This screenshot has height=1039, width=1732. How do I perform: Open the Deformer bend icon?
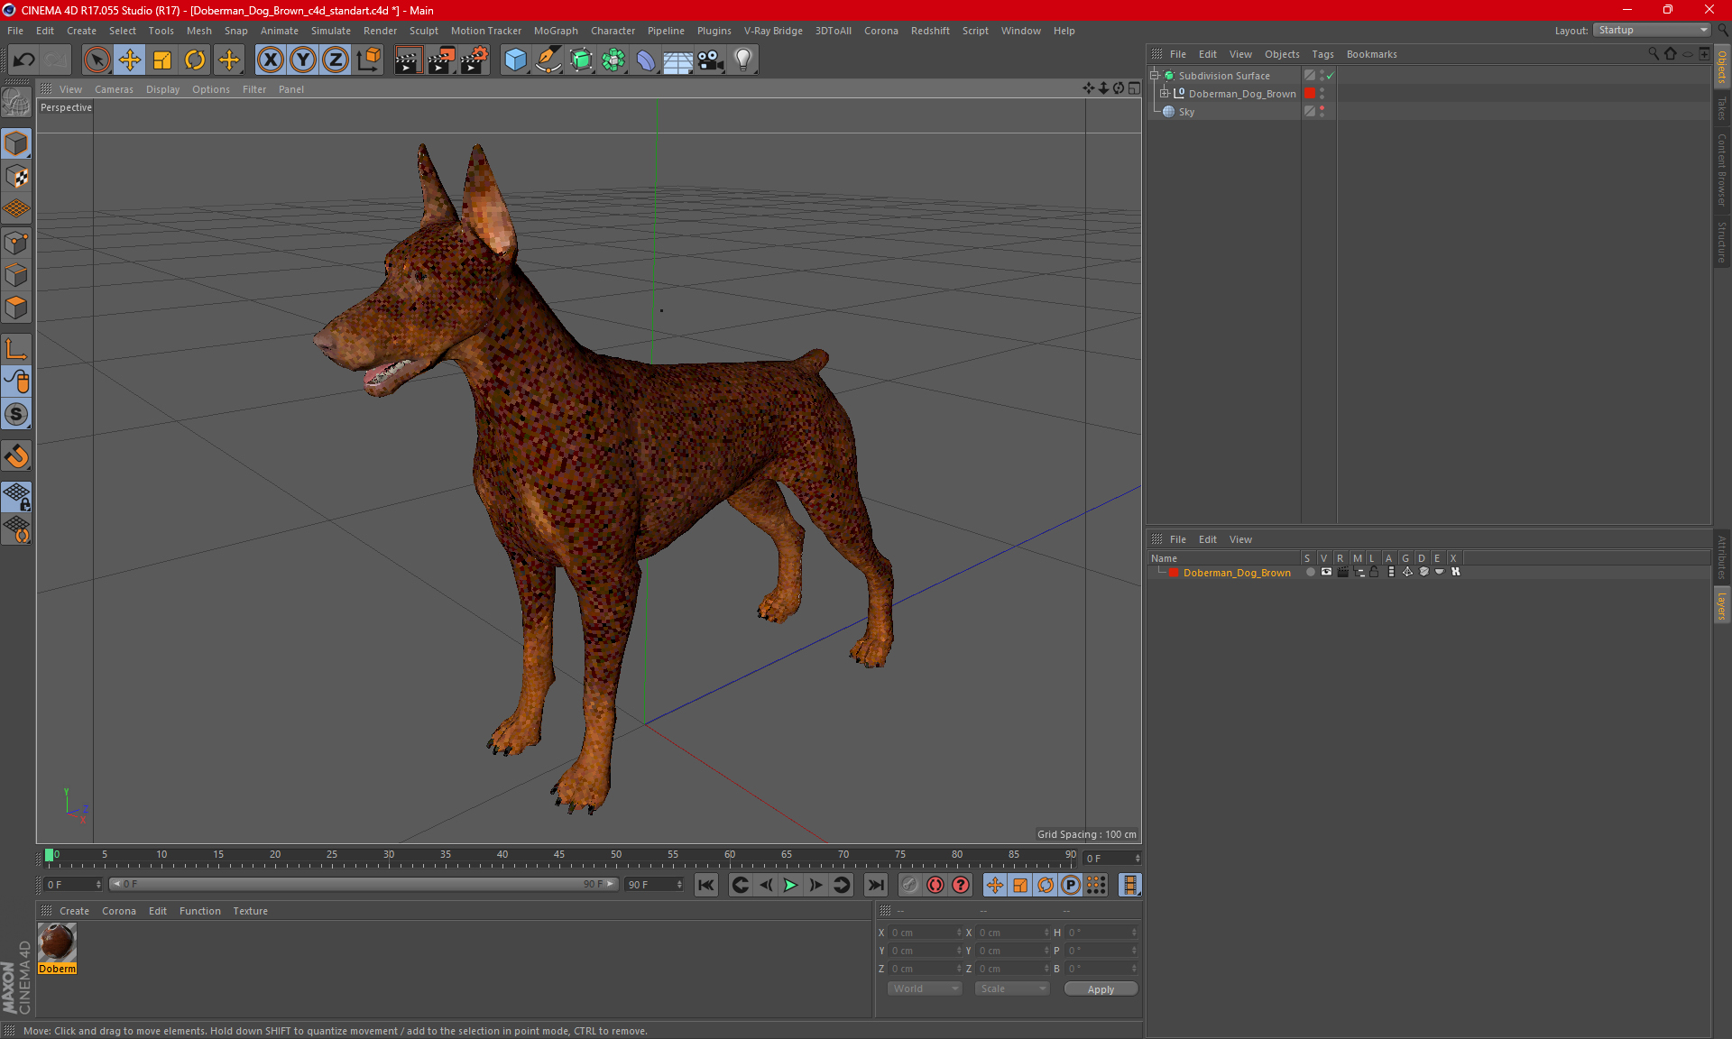point(646,60)
